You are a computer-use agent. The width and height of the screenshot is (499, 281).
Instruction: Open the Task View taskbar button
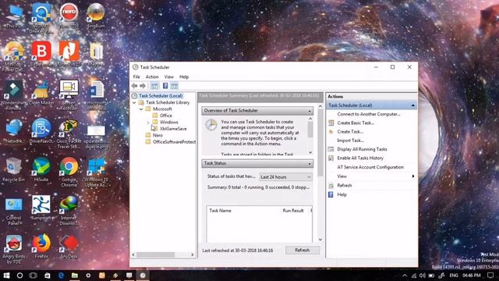pos(33,276)
